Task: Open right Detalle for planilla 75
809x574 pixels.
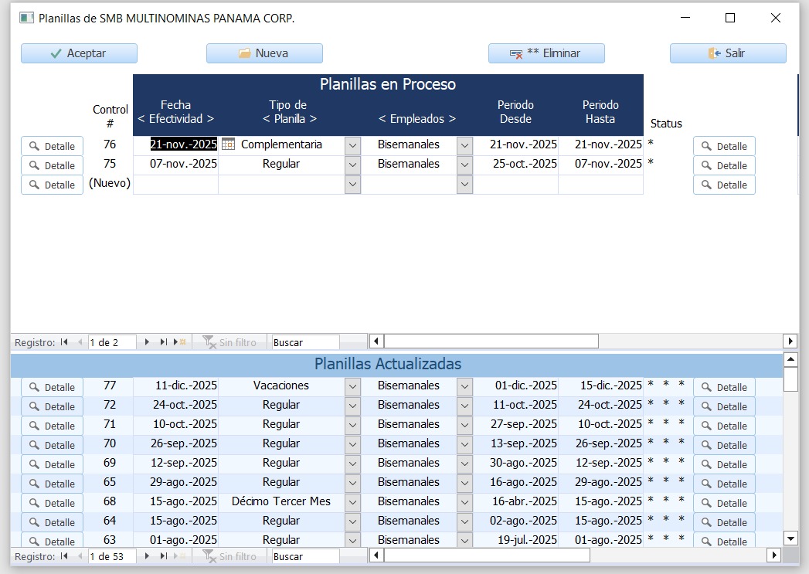Action: click(724, 165)
